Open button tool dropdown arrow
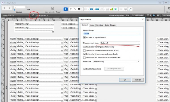This screenshot has height=102, width=170. pos(94,9)
